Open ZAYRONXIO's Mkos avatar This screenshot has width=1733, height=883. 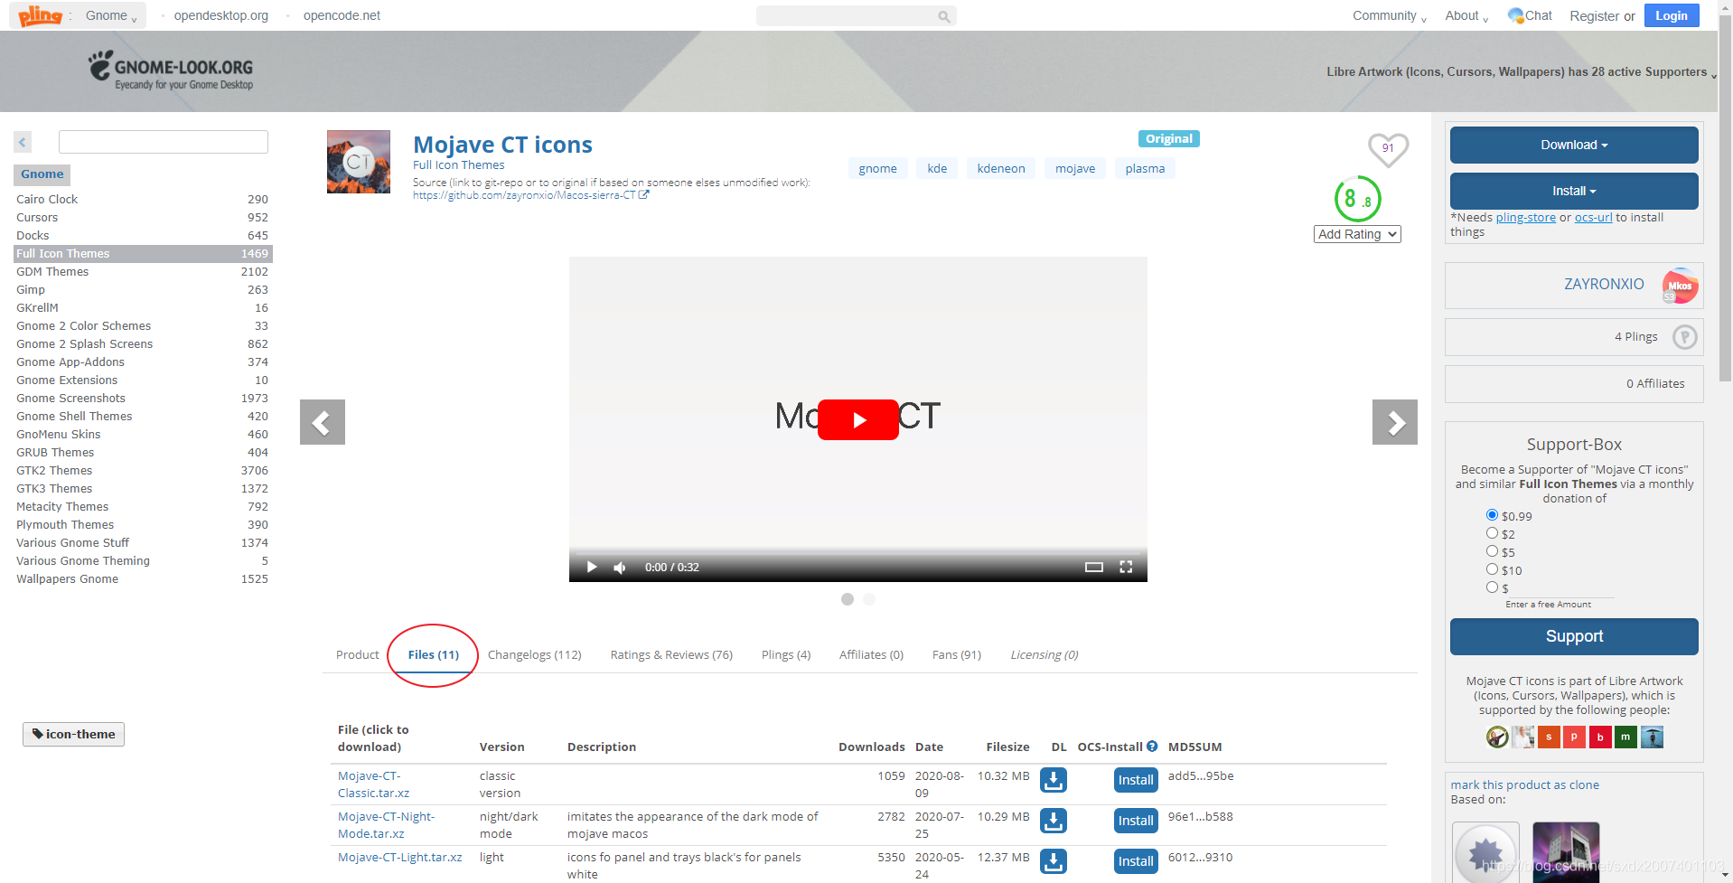[1680, 286]
